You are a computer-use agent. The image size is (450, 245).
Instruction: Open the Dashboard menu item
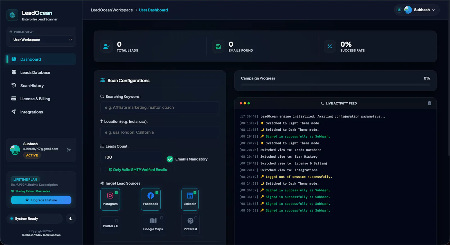41,59
